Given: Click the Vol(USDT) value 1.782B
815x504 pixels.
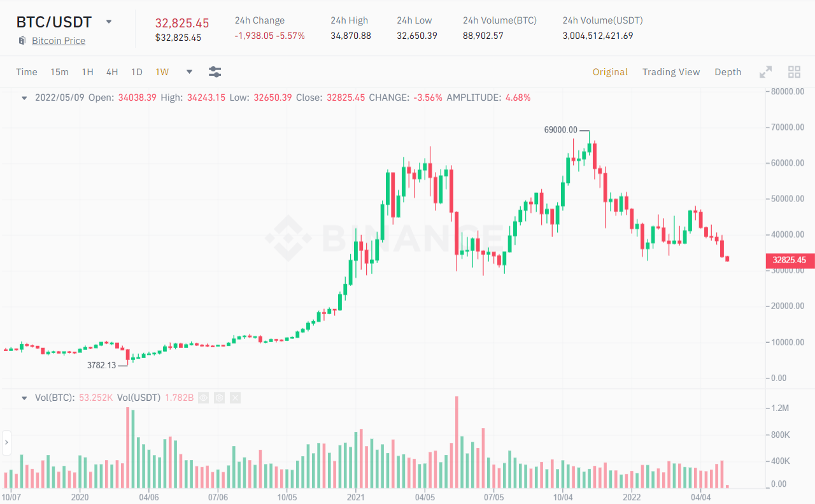Looking at the screenshot, I should pyautogui.click(x=179, y=398).
